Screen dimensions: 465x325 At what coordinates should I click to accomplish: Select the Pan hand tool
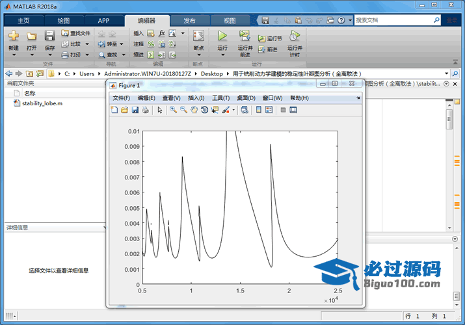[194, 110]
